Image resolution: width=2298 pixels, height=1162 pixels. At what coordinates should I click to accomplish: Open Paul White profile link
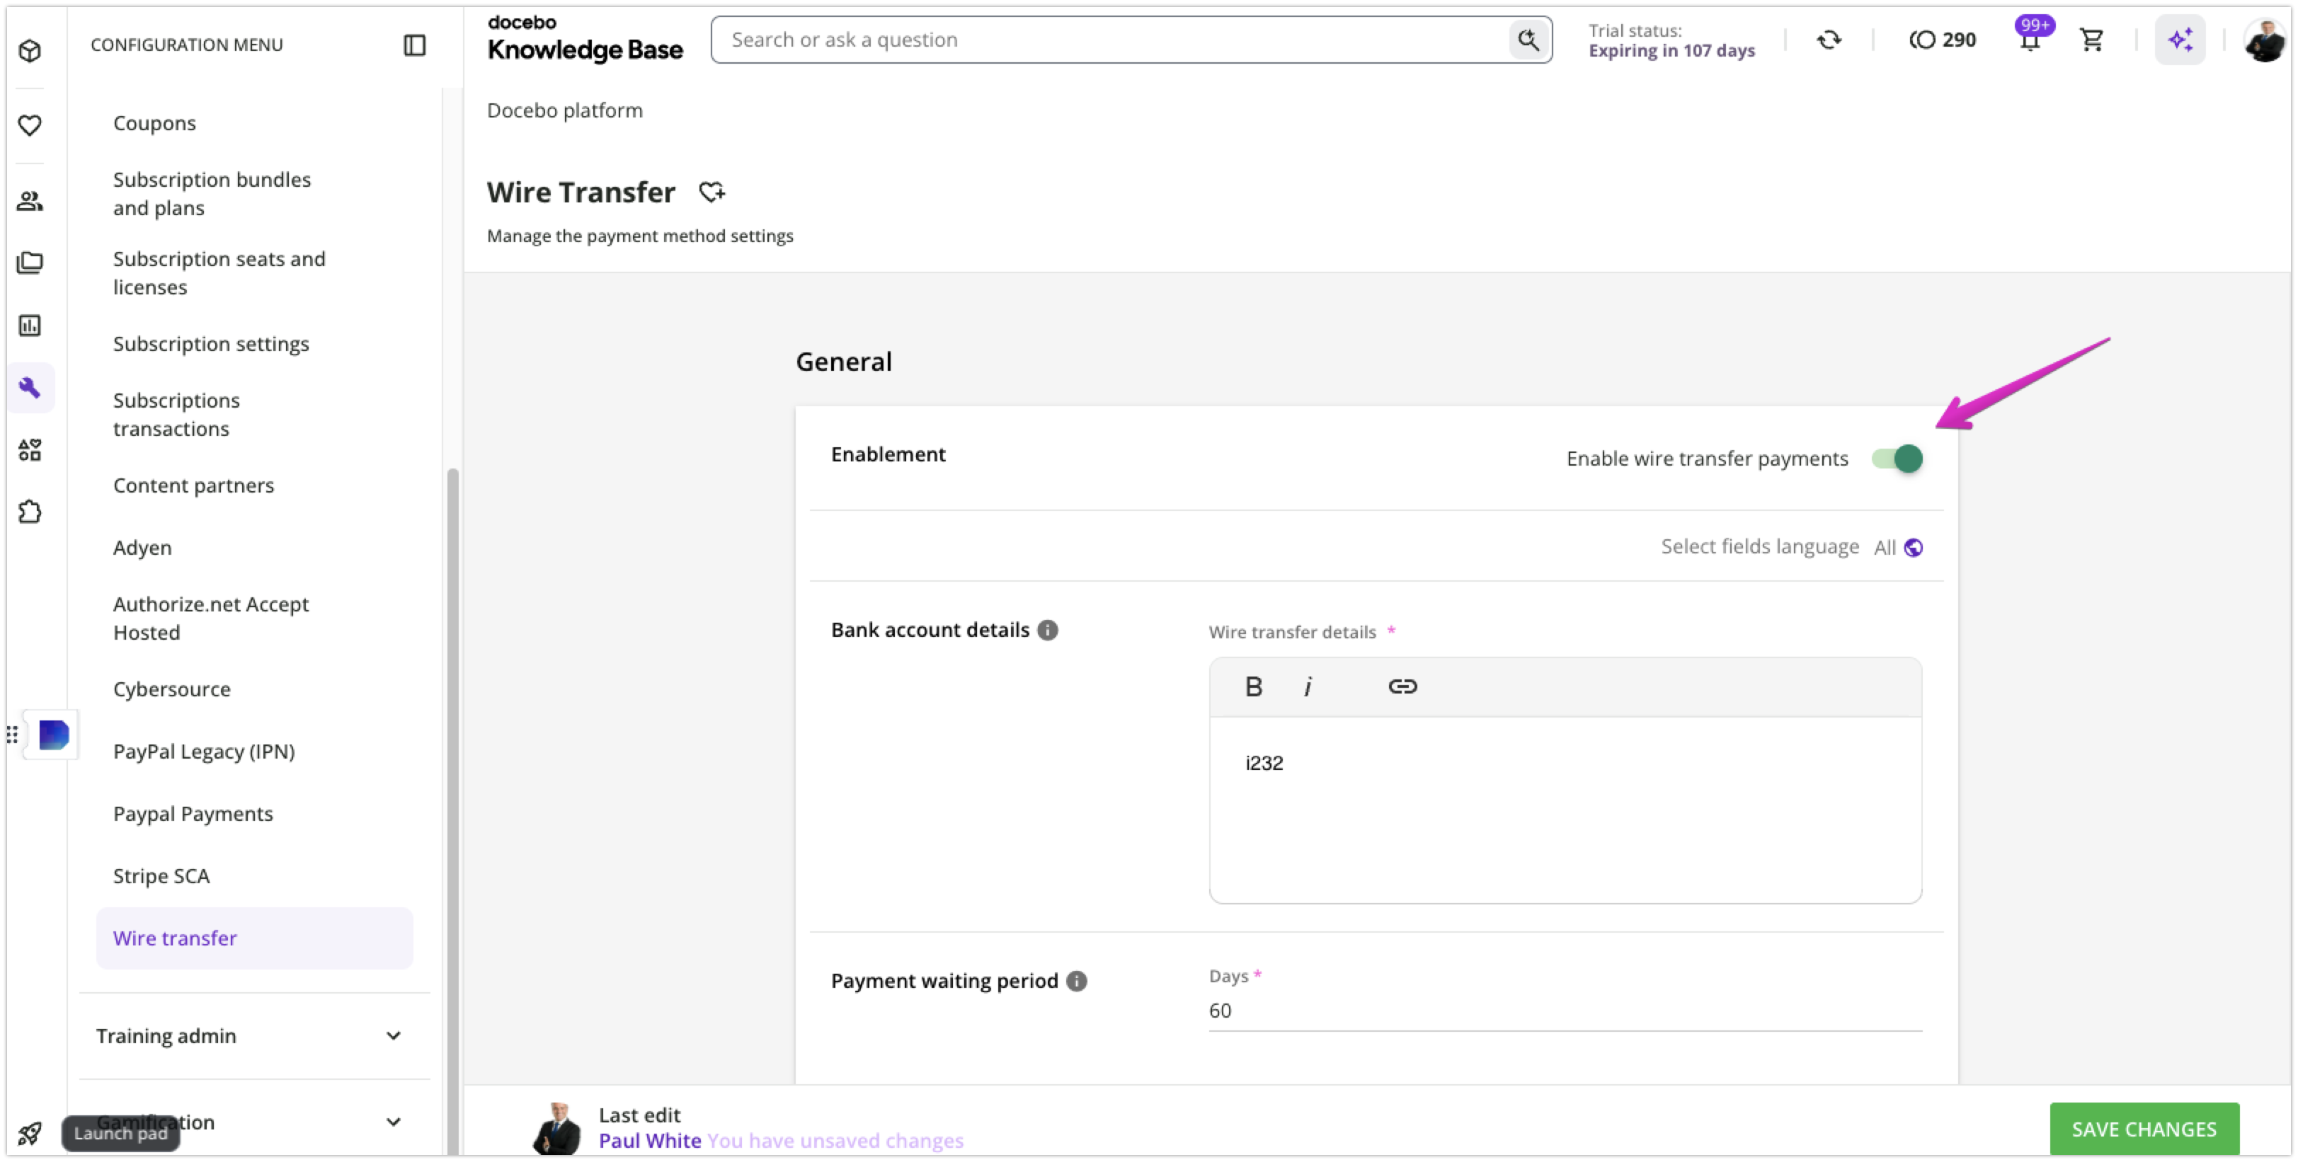pyautogui.click(x=649, y=1141)
